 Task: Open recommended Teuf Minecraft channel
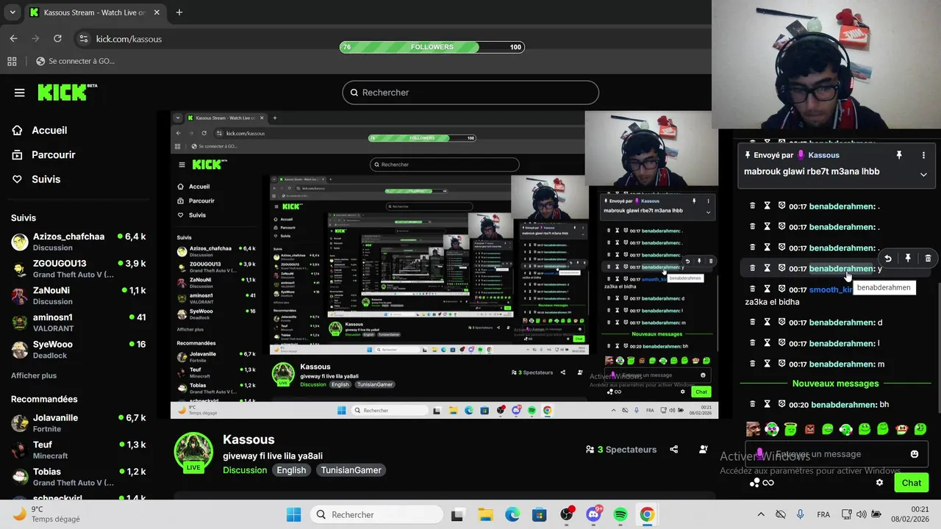(x=78, y=450)
